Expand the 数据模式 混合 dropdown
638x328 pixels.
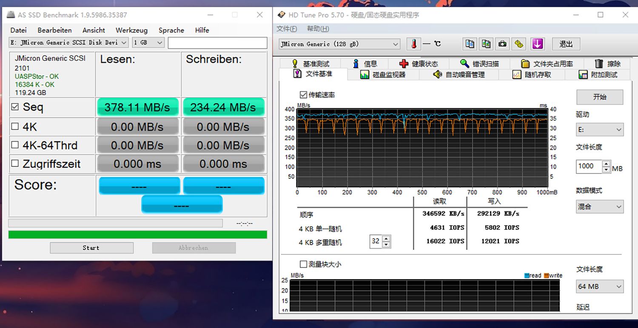pos(599,207)
